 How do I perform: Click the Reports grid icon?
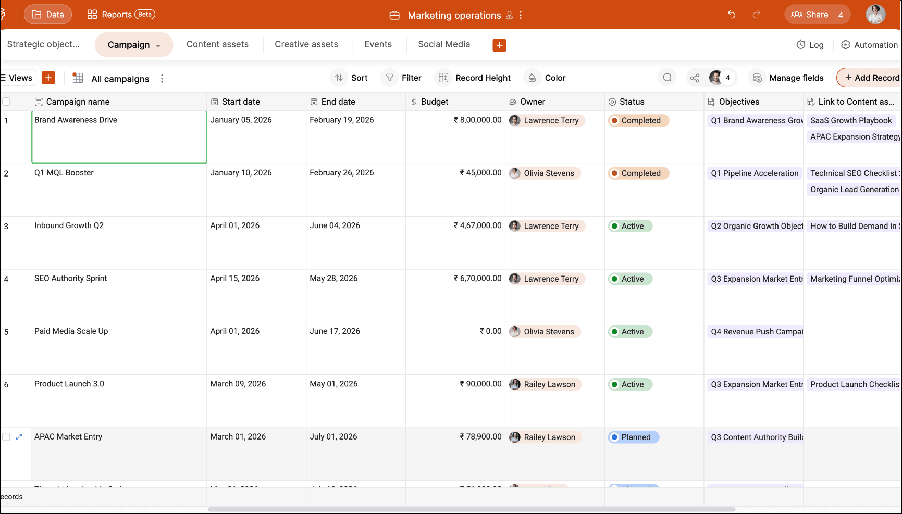pyautogui.click(x=92, y=15)
